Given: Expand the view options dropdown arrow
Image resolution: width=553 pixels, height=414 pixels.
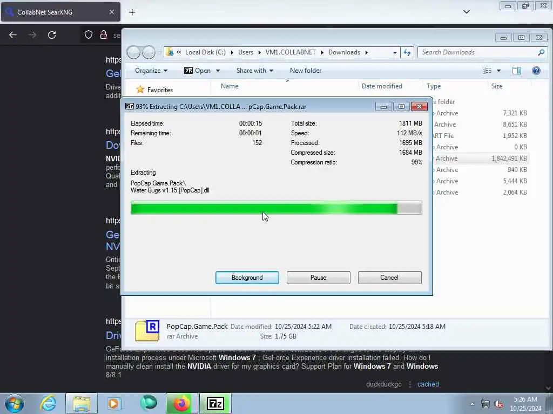Looking at the screenshot, I should tap(498, 71).
